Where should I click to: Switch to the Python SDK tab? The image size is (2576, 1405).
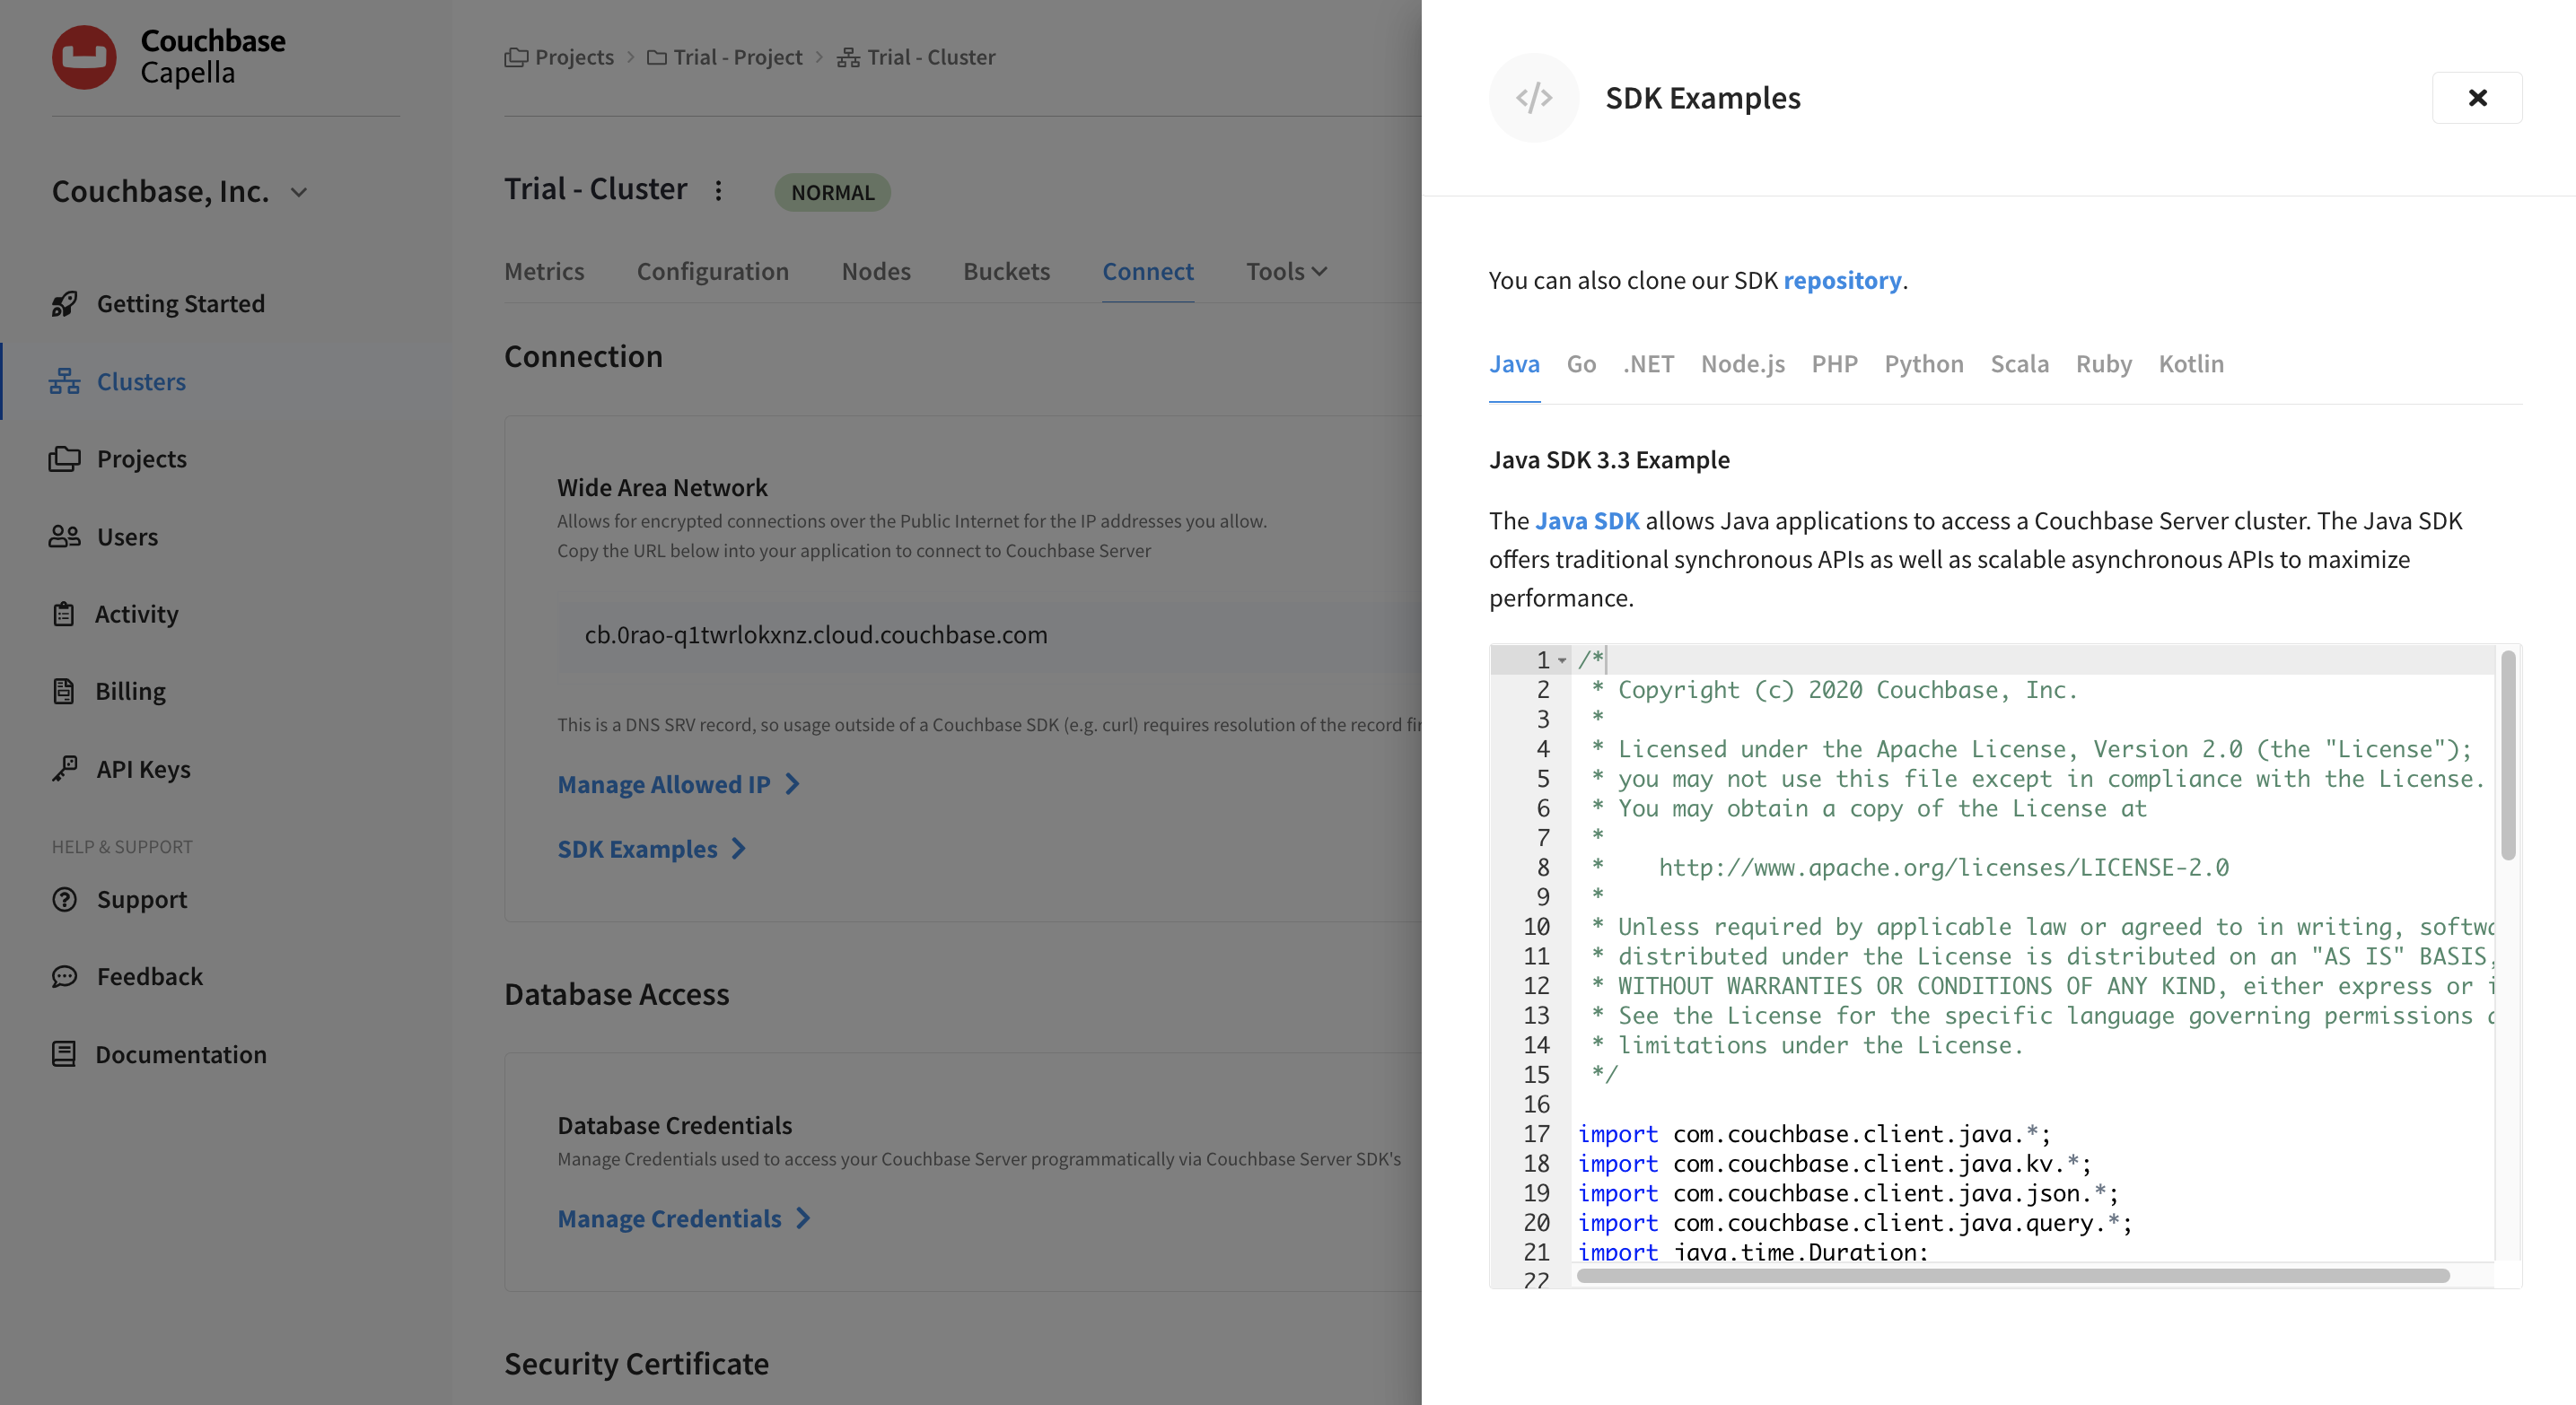[1923, 363]
